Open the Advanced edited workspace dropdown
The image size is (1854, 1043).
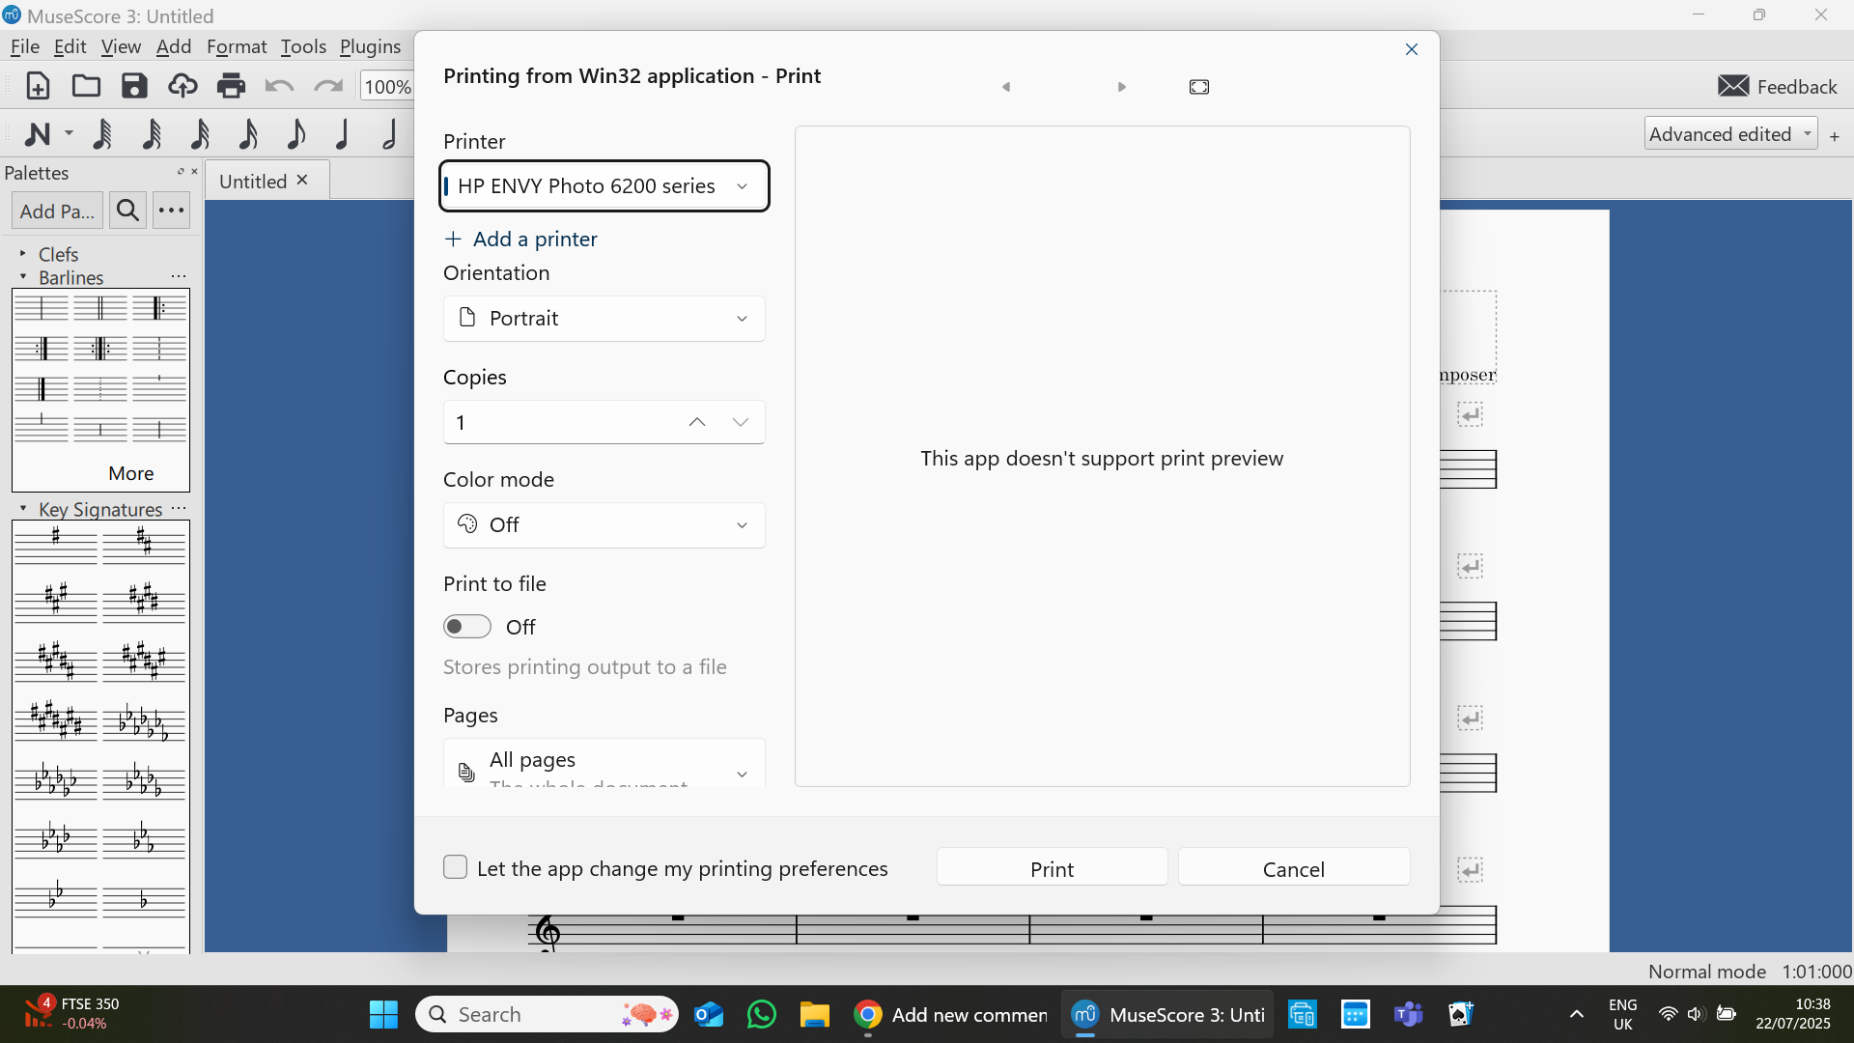click(x=1731, y=134)
